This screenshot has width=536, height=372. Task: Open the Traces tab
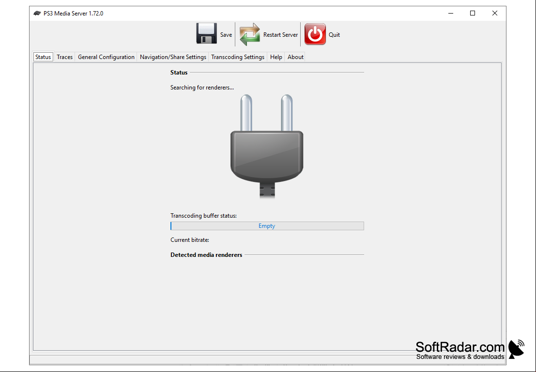tap(64, 57)
